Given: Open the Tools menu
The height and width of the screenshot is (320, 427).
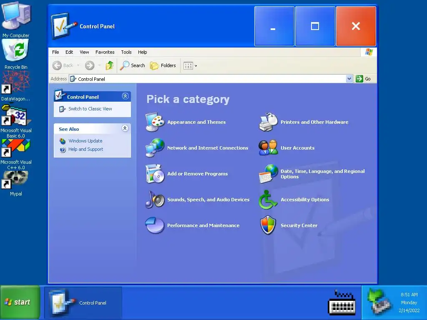Looking at the screenshot, I should [126, 52].
